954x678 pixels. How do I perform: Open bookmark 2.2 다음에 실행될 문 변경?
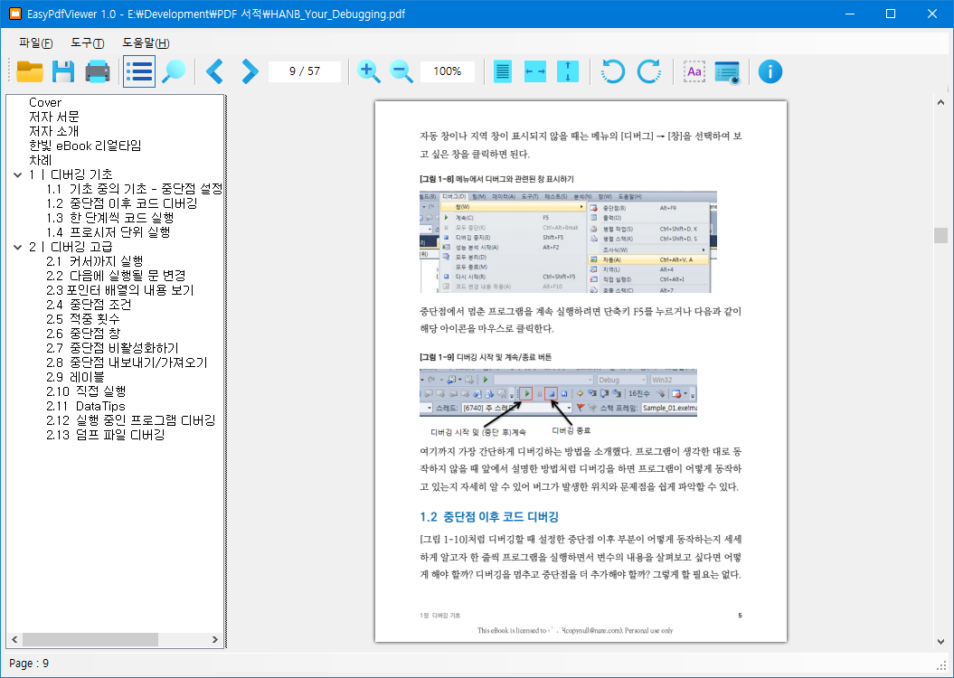(x=117, y=276)
